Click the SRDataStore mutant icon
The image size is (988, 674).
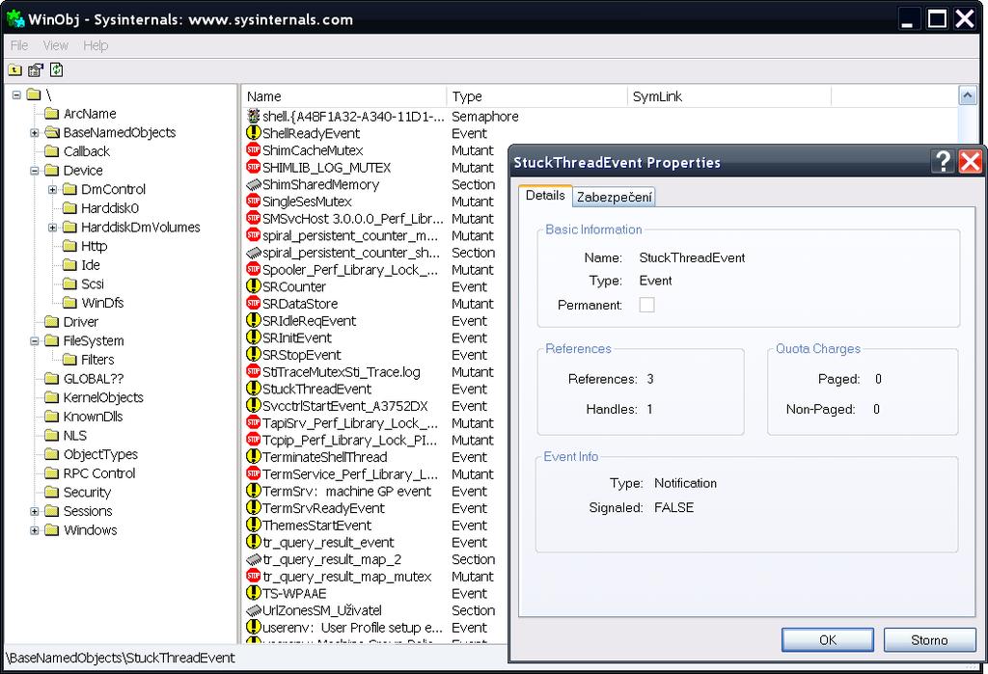254,304
